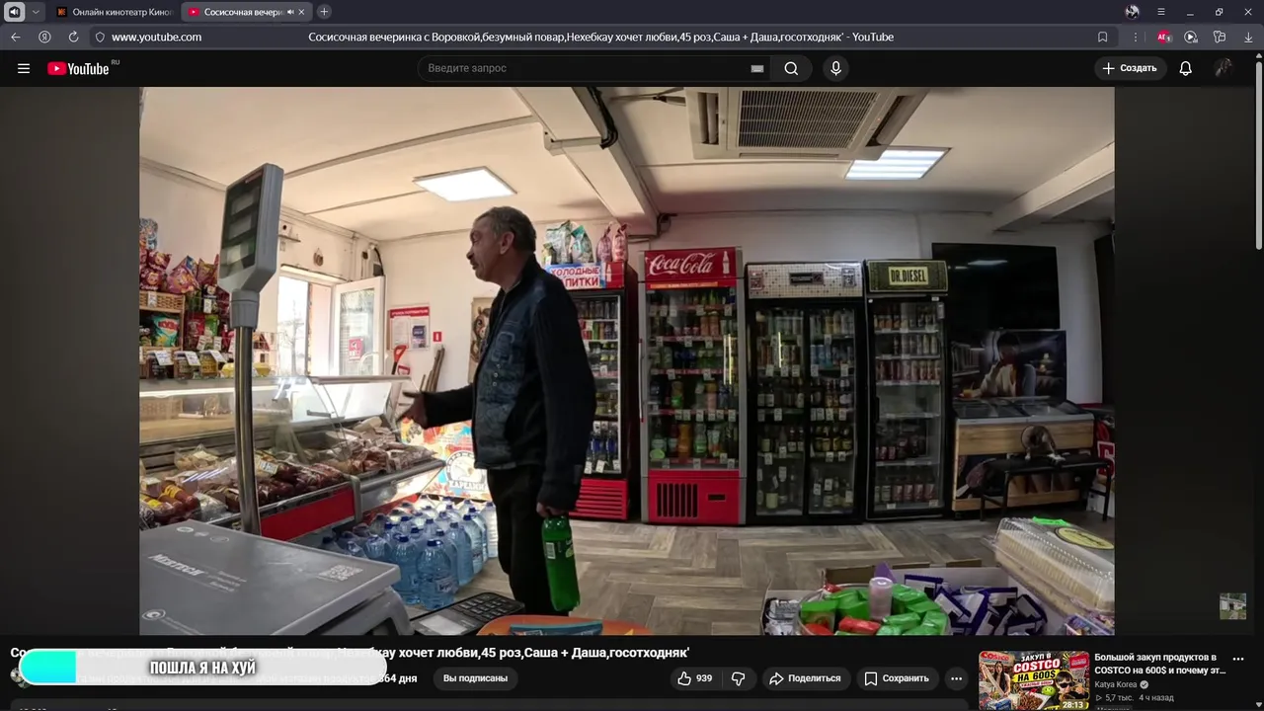
Task: Open the Большой закуп продуктов в COSTCO title
Action: pos(1160,664)
